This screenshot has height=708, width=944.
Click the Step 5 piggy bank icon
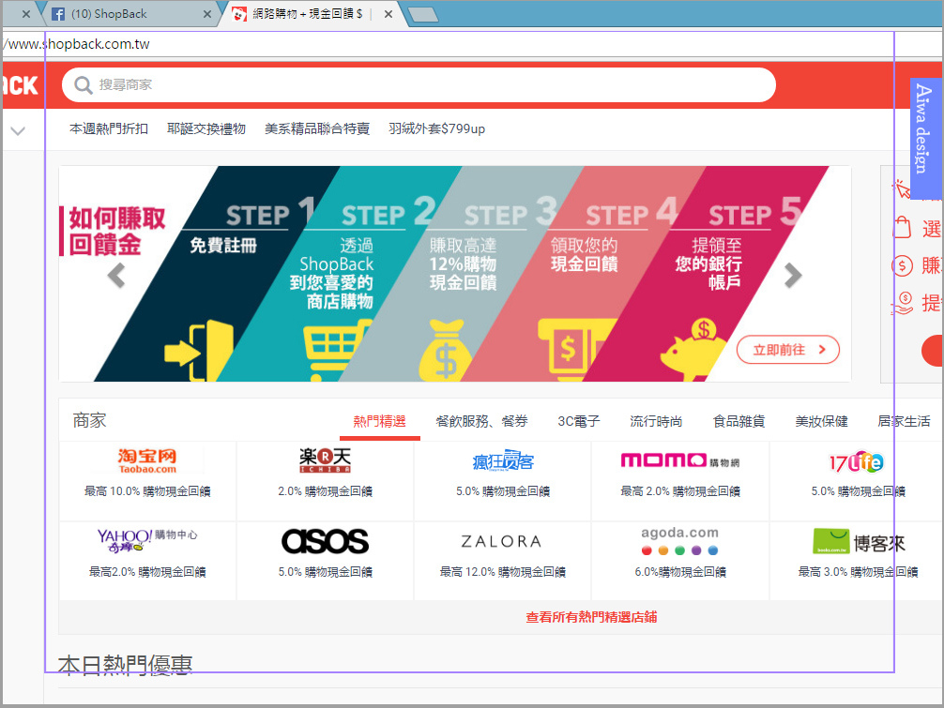[x=694, y=350]
